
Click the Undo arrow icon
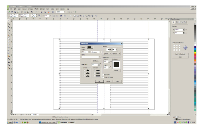[32, 12]
